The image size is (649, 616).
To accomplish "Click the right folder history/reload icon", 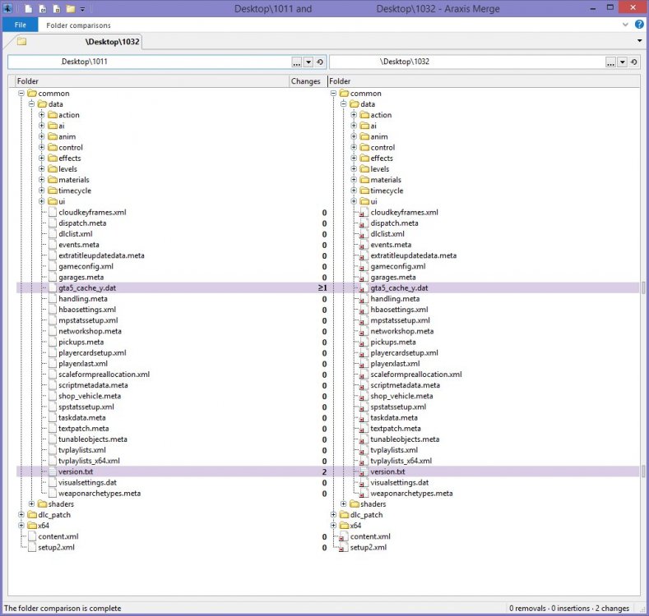I will (634, 62).
